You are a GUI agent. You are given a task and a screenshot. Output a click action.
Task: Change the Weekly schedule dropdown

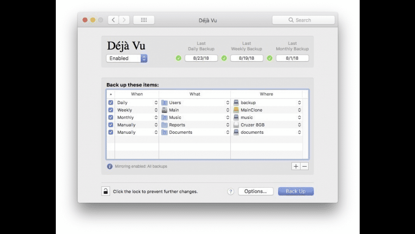137,110
